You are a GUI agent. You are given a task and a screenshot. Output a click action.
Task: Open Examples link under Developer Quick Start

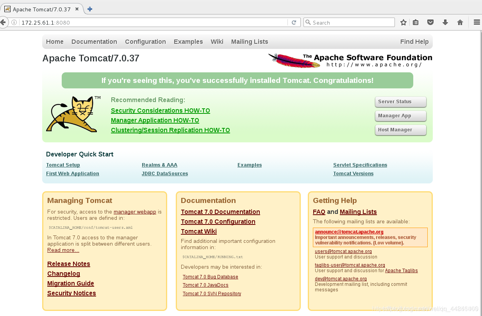click(250, 165)
